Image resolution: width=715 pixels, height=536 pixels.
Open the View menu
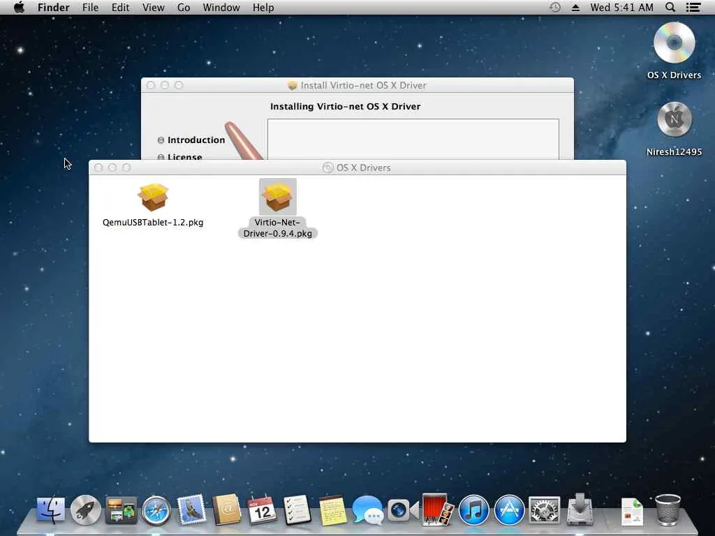153,7
